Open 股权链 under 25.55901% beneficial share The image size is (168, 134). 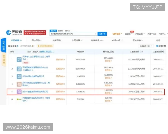click(108, 70)
